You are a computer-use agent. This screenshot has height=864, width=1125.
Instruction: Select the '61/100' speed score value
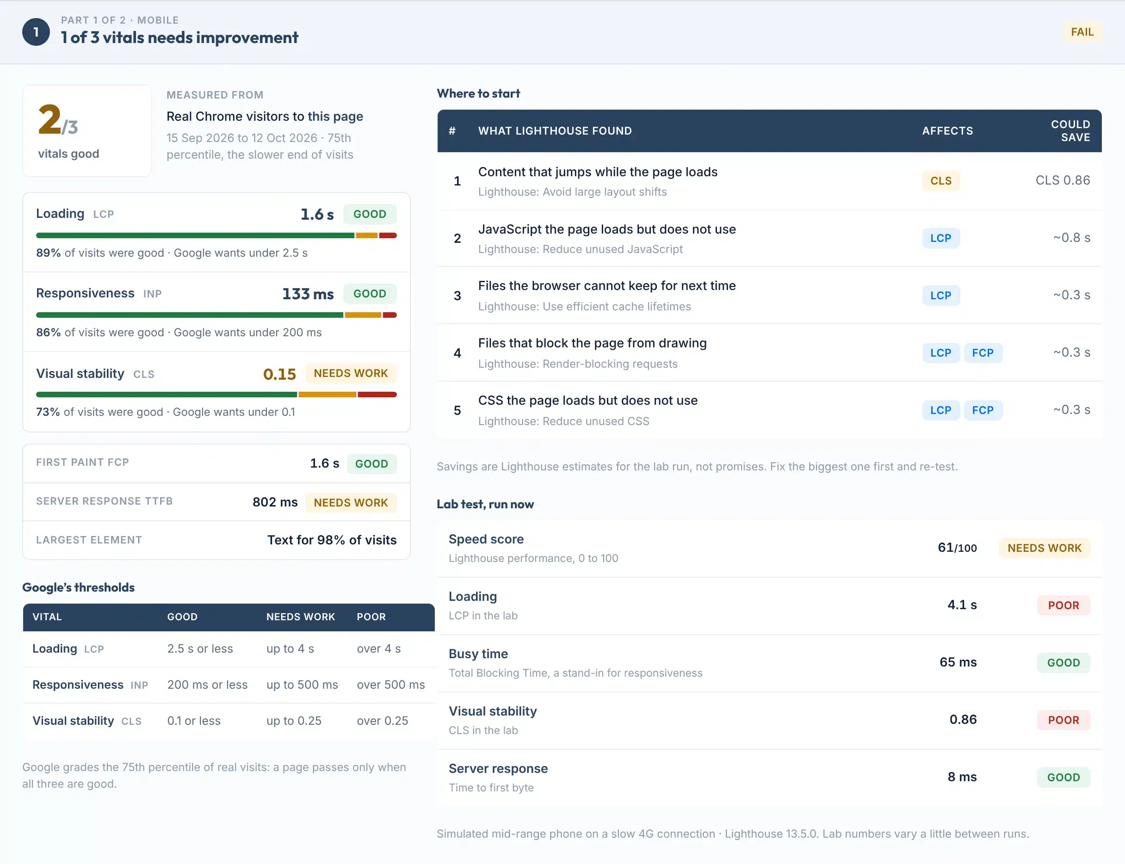click(957, 548)
